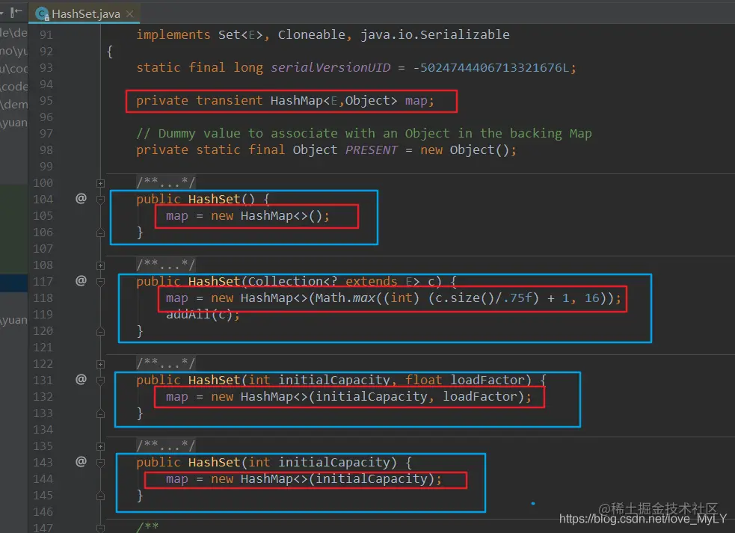Collapse the HashSet() constructor at line 104
The image size is (735, 533).
tap(100, 200)
